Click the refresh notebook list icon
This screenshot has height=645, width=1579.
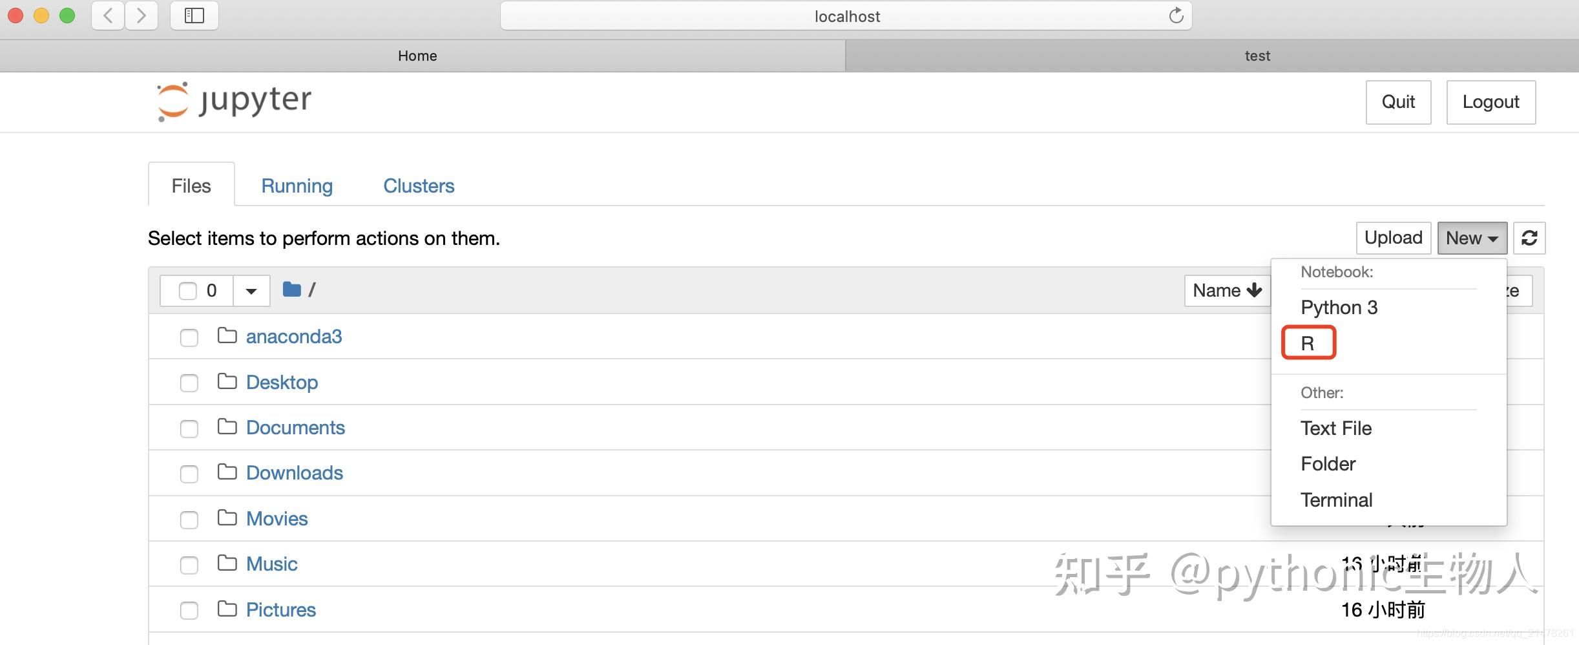click(1530, 238)
